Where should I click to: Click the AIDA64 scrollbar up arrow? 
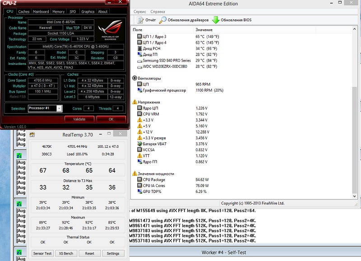click(354, 29)
